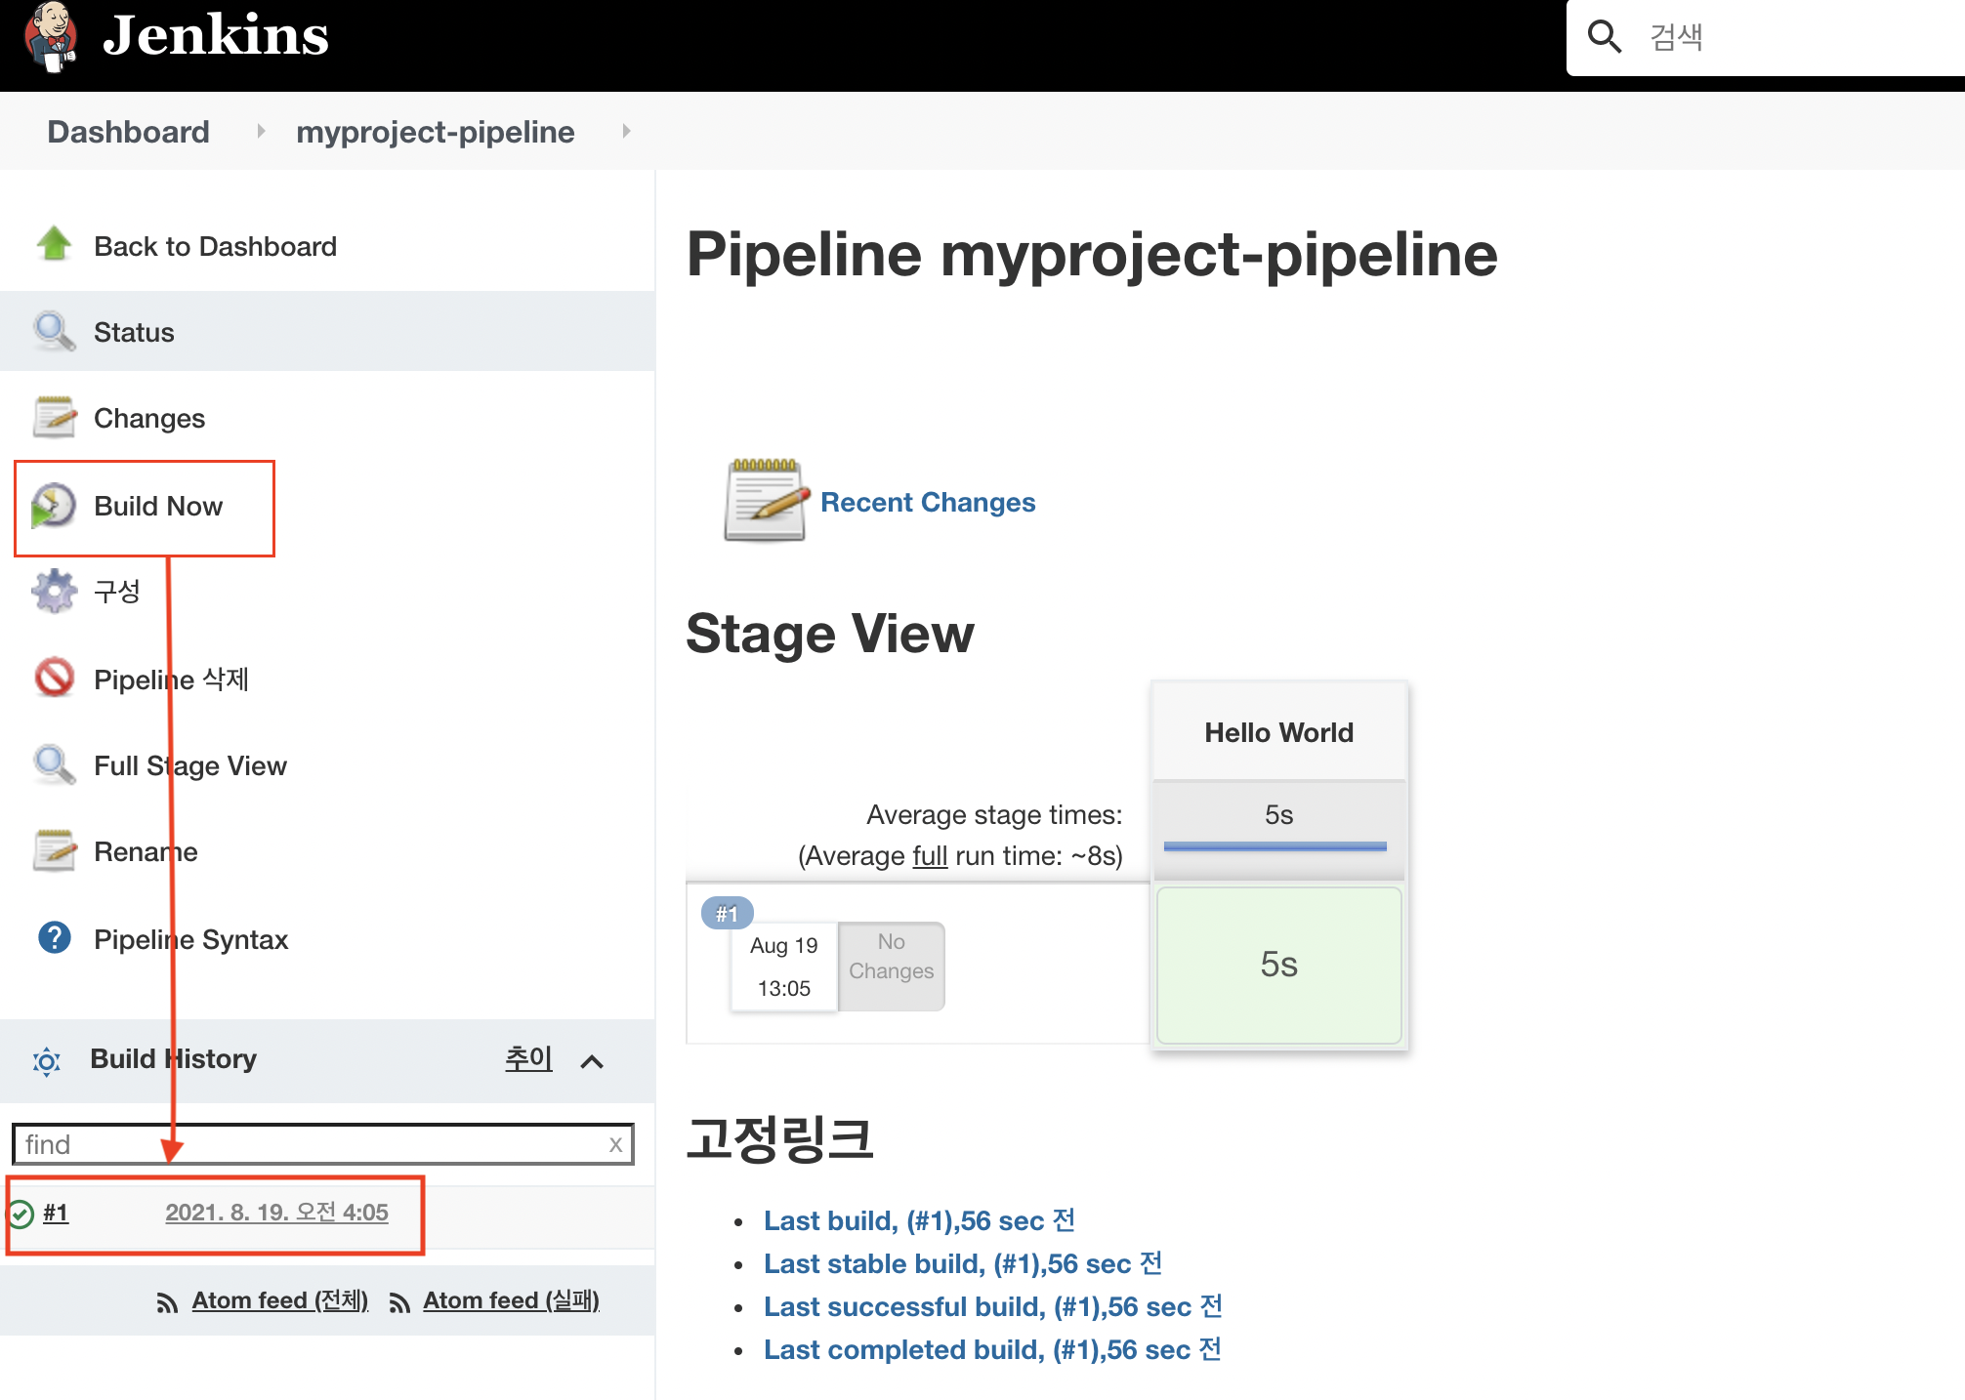Open the Last build (#1) permalink

[x=920, y=1220]
